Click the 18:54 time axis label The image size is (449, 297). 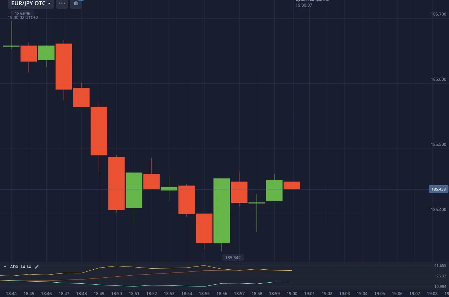pyautogui.click(x=187, y=293)
